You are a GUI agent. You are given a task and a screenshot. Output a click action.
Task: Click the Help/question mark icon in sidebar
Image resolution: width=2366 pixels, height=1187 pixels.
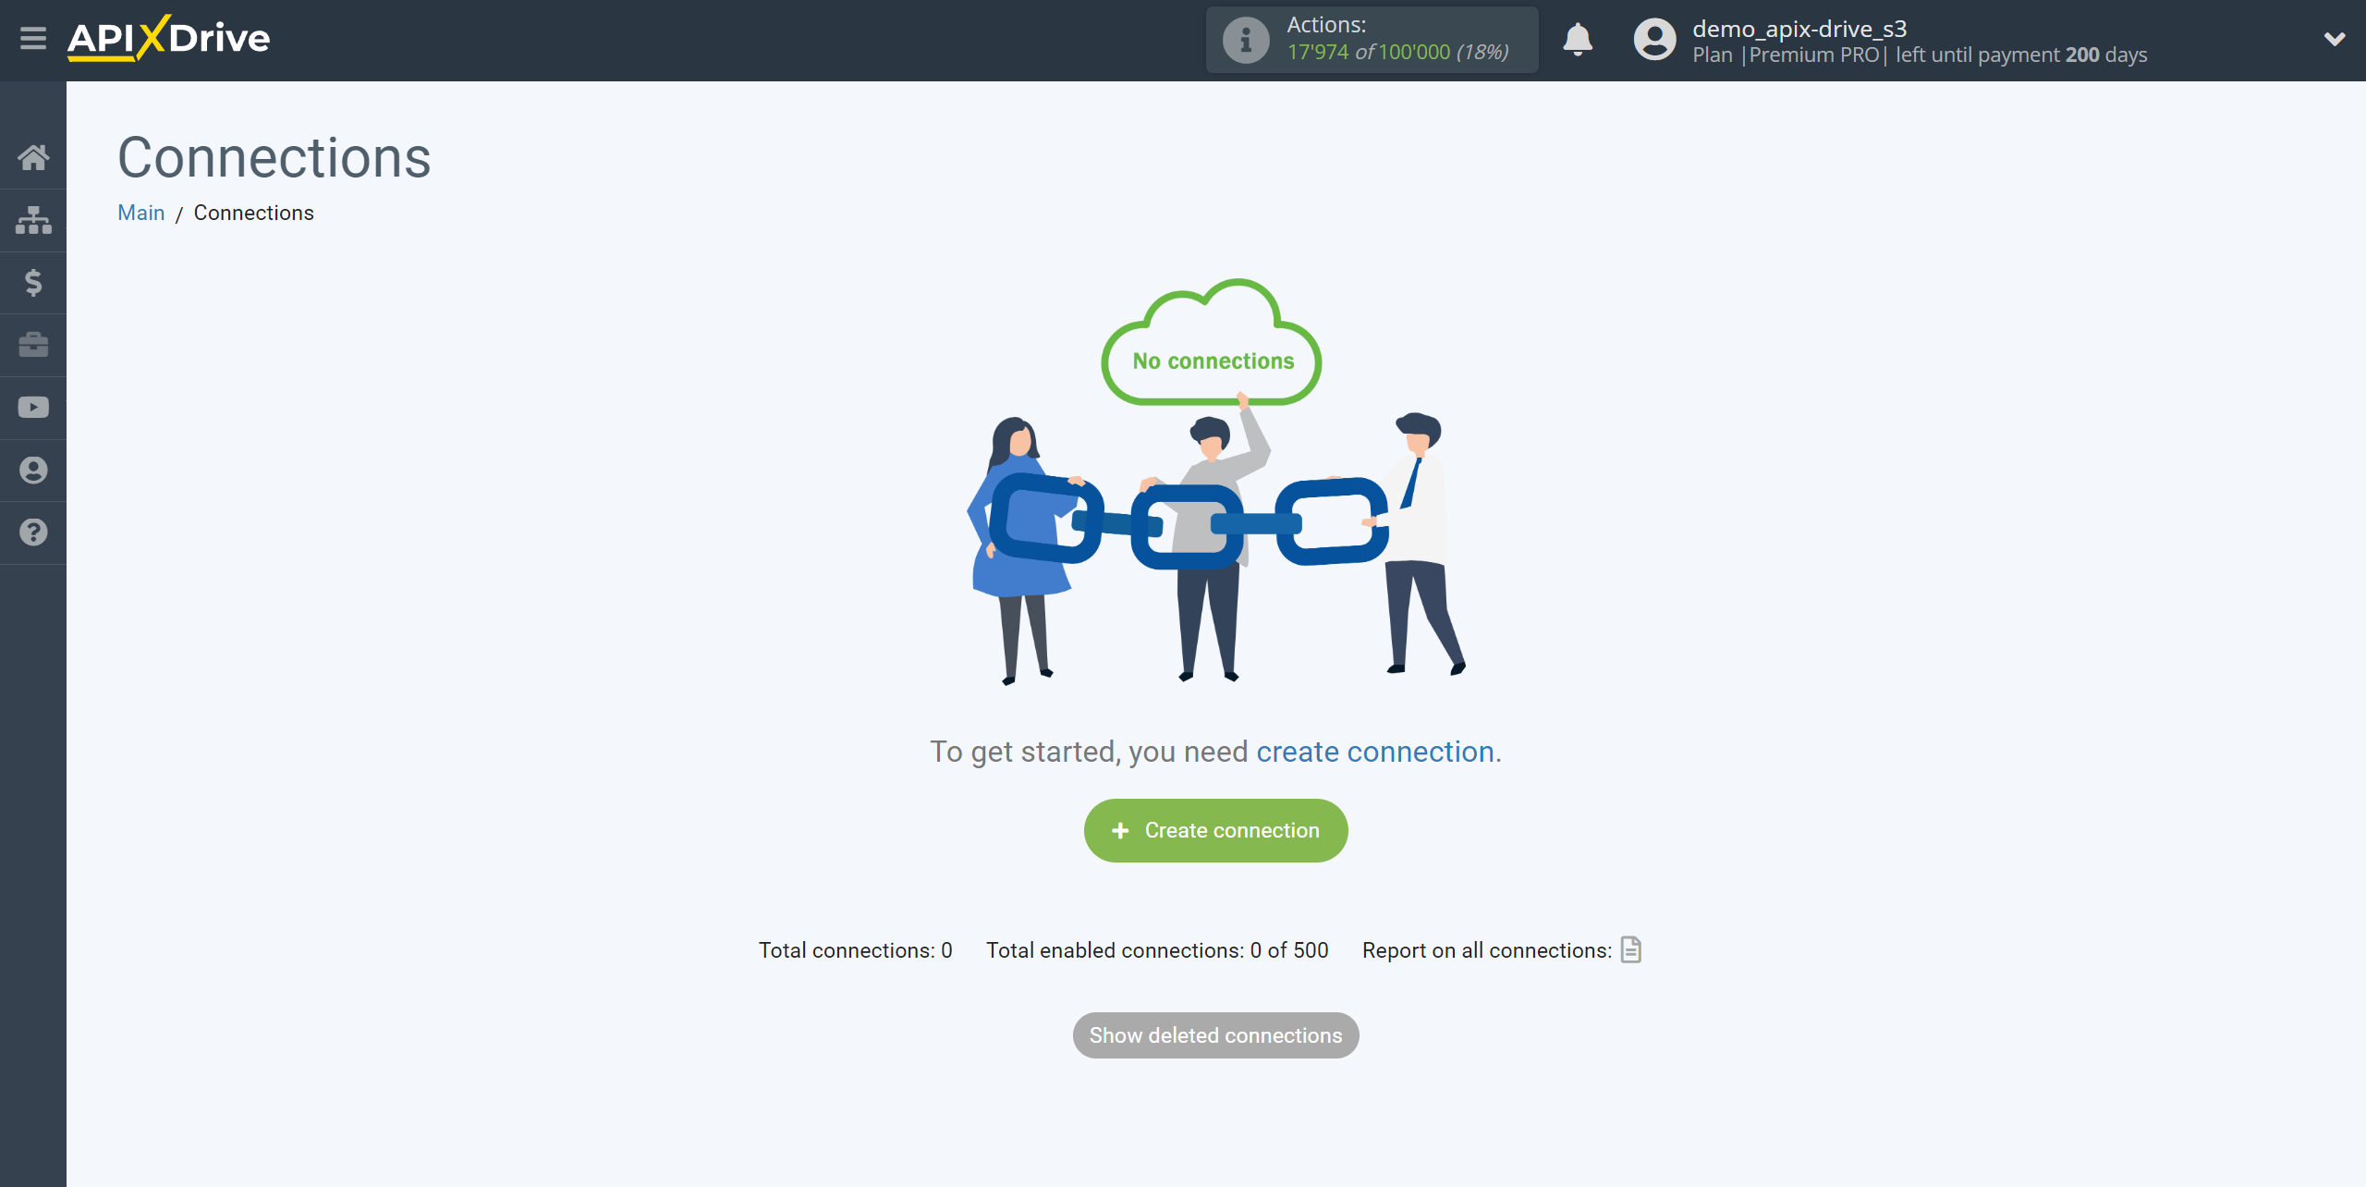point(33,532)
